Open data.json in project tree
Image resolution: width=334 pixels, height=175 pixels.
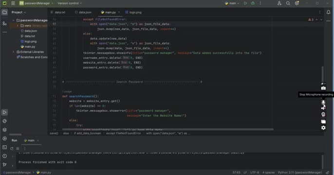[29, 31]
